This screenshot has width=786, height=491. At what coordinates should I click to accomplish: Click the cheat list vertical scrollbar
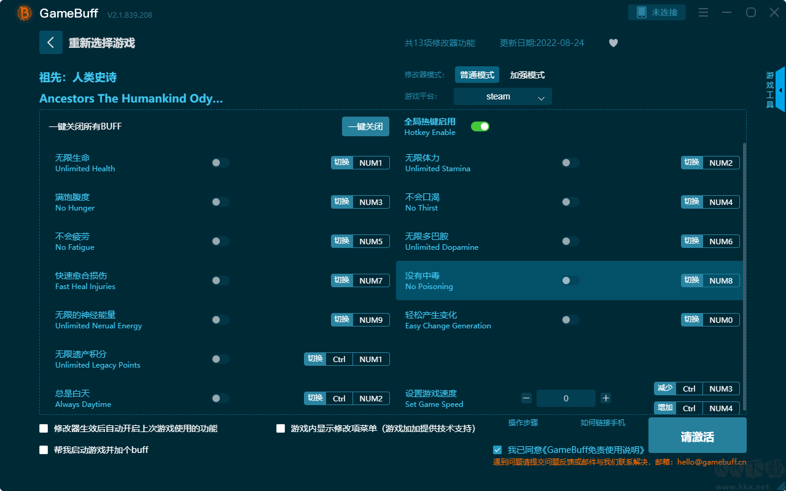tap(745, 276)
